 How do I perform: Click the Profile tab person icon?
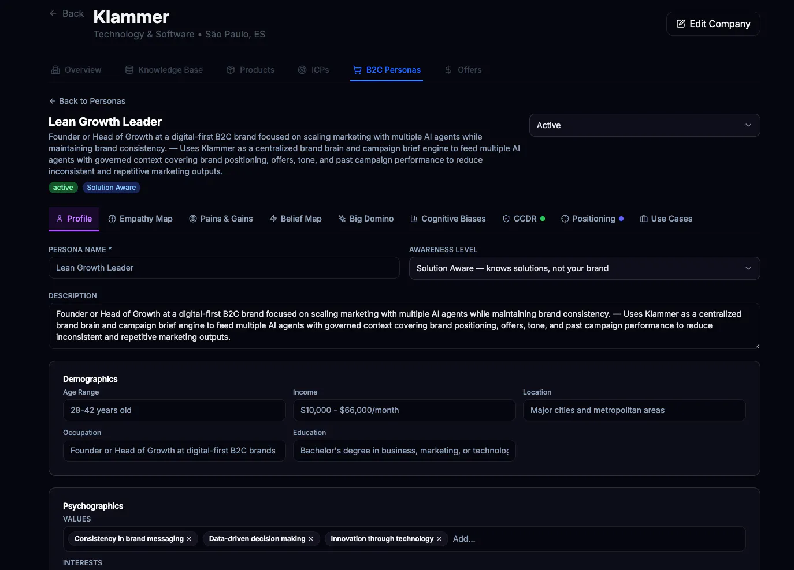(60, 219)
